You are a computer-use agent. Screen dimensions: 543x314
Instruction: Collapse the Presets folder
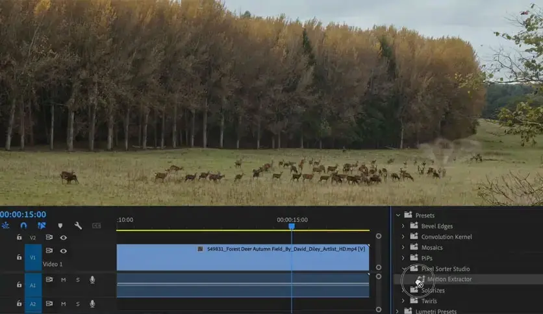(398, 215)
